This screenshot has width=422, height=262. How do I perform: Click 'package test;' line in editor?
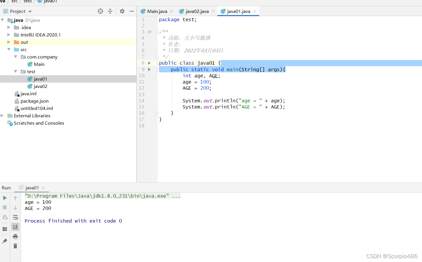pos(178,19)
